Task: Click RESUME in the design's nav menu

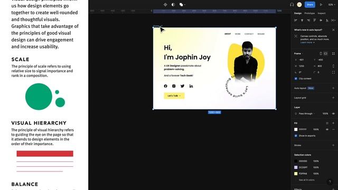Action: point(261,34)
